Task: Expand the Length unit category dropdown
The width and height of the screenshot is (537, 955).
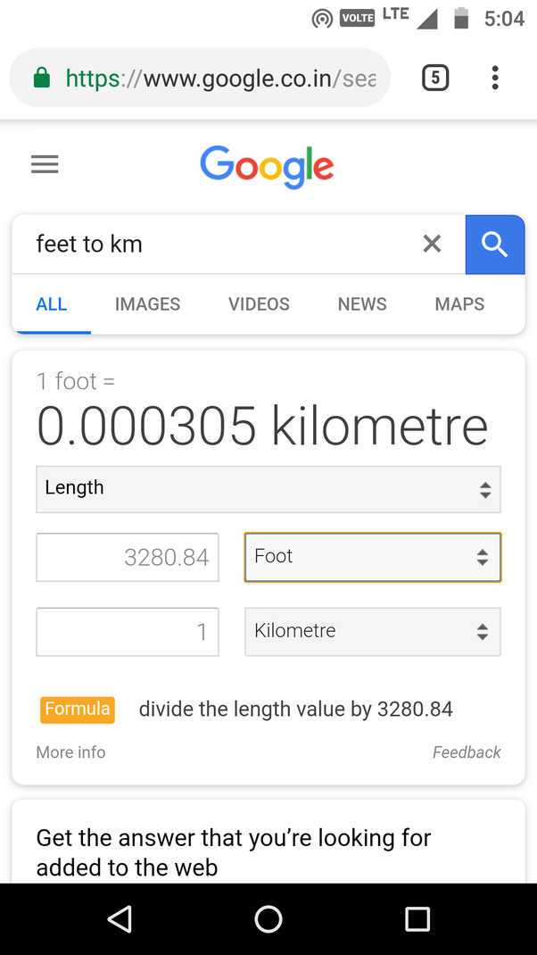Action: 268,489
